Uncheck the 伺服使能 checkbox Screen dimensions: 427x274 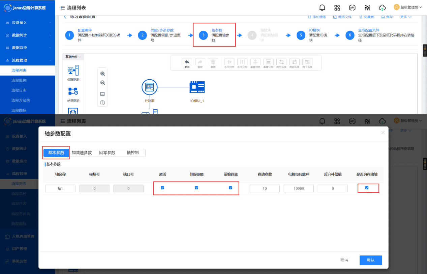[x=196, y=188]
